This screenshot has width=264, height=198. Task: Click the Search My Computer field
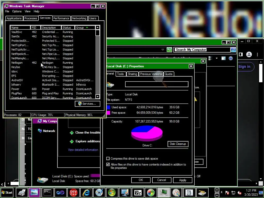[202, 50]
